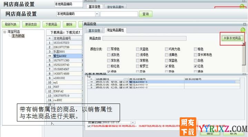Toggle the red warning text checkbox
Viewport: 248px width, 137px height.
[x=89, y=126]
